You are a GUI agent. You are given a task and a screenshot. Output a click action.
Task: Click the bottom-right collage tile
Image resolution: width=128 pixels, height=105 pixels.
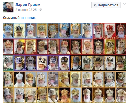coord(121,95)
